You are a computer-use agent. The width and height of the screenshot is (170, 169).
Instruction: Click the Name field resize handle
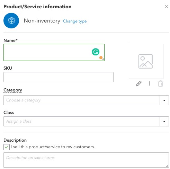coord(103,59)
